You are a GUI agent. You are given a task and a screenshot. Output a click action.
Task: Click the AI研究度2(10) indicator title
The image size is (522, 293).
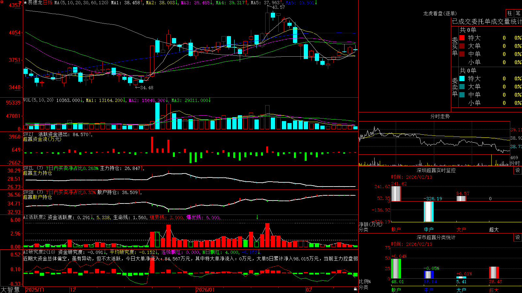(x=39, y=252)
